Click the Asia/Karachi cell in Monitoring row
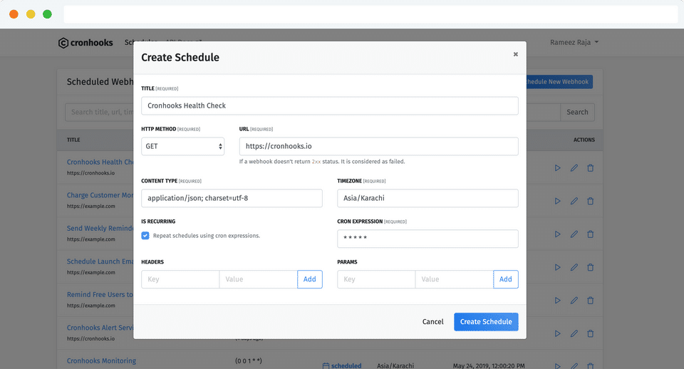 pyautogui.click(x=395, y=365)
